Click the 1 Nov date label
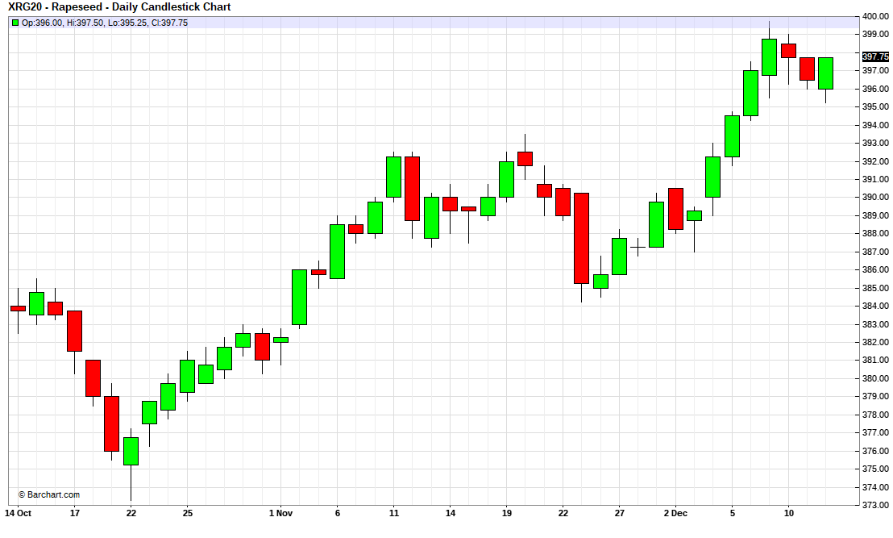The height and width of the screenshot is (538, 893). tap(280, 513)
